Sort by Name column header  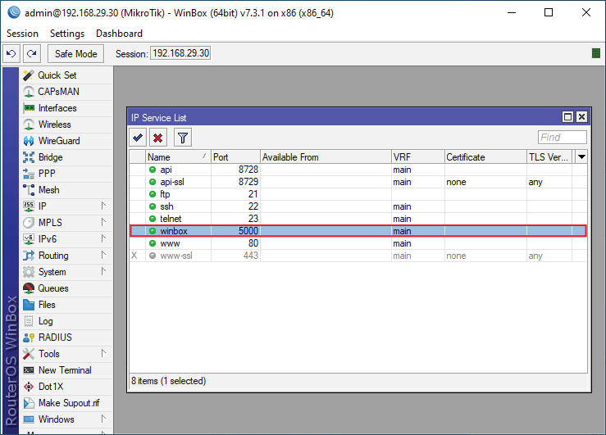click(178, 157)
